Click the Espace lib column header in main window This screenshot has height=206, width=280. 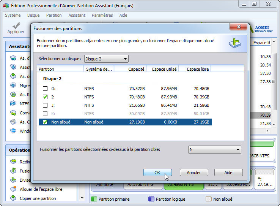pos(262,43)
